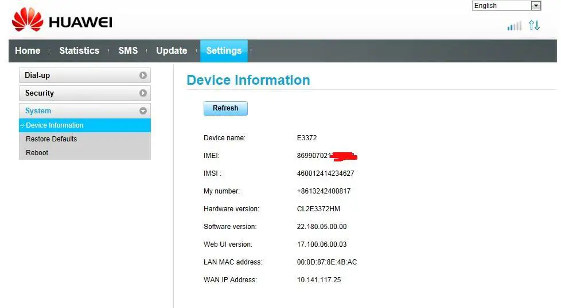The height and width of the screenshot is (308, 561).
Task: Go to the Home tab
Action: click(28, 51)
